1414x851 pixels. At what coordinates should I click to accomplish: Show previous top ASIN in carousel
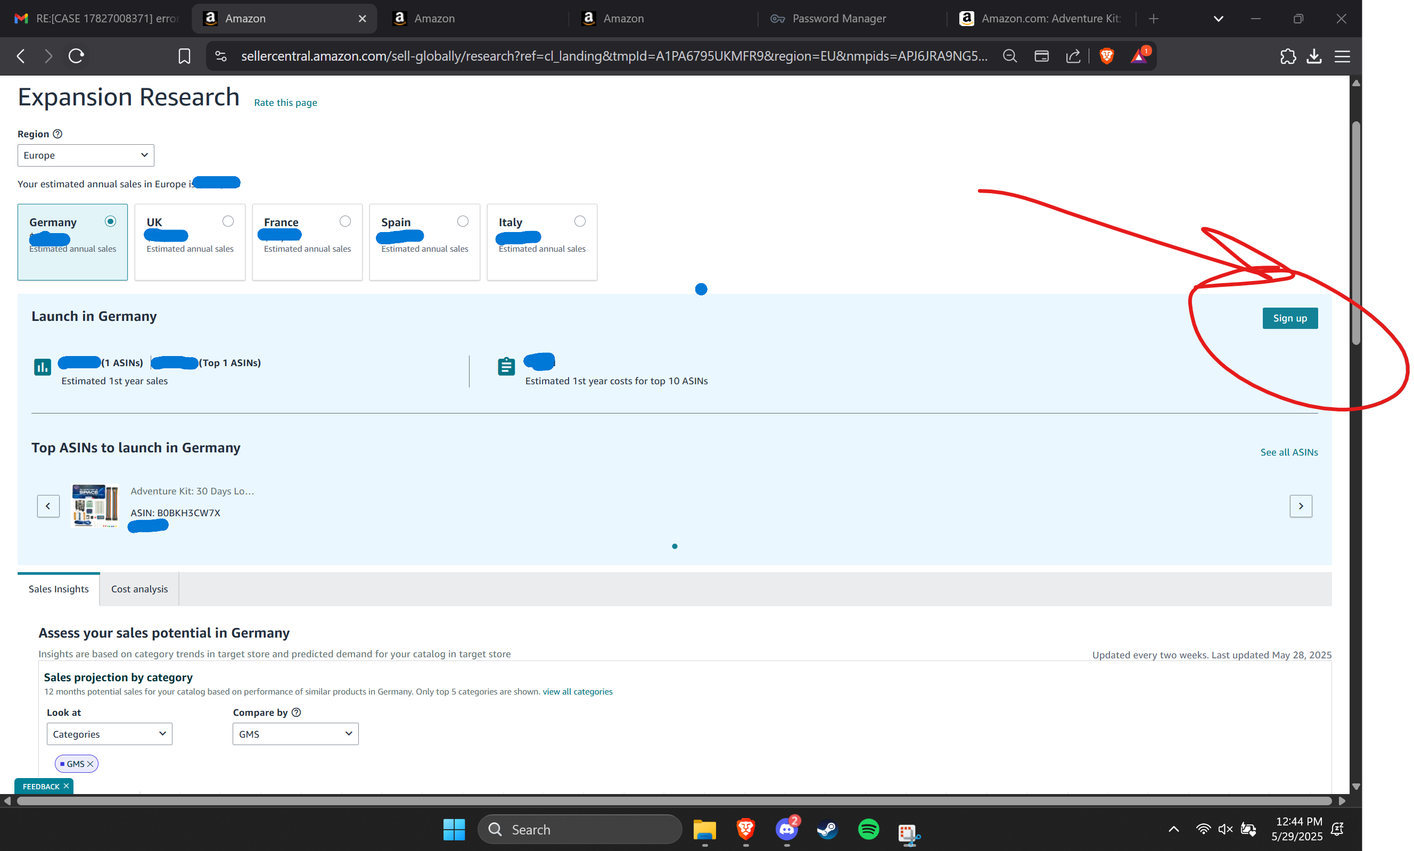[x=48, y=506]
